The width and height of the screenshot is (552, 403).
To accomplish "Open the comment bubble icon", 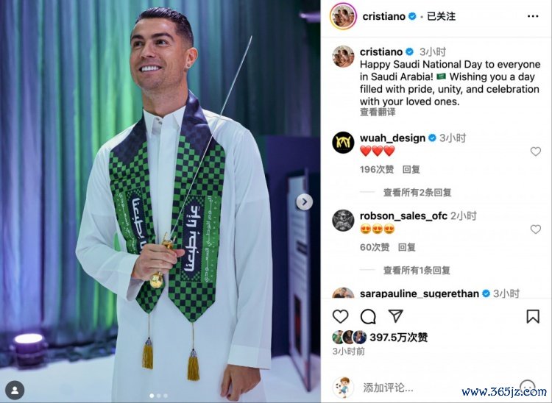I will click(x=368, y=316).
